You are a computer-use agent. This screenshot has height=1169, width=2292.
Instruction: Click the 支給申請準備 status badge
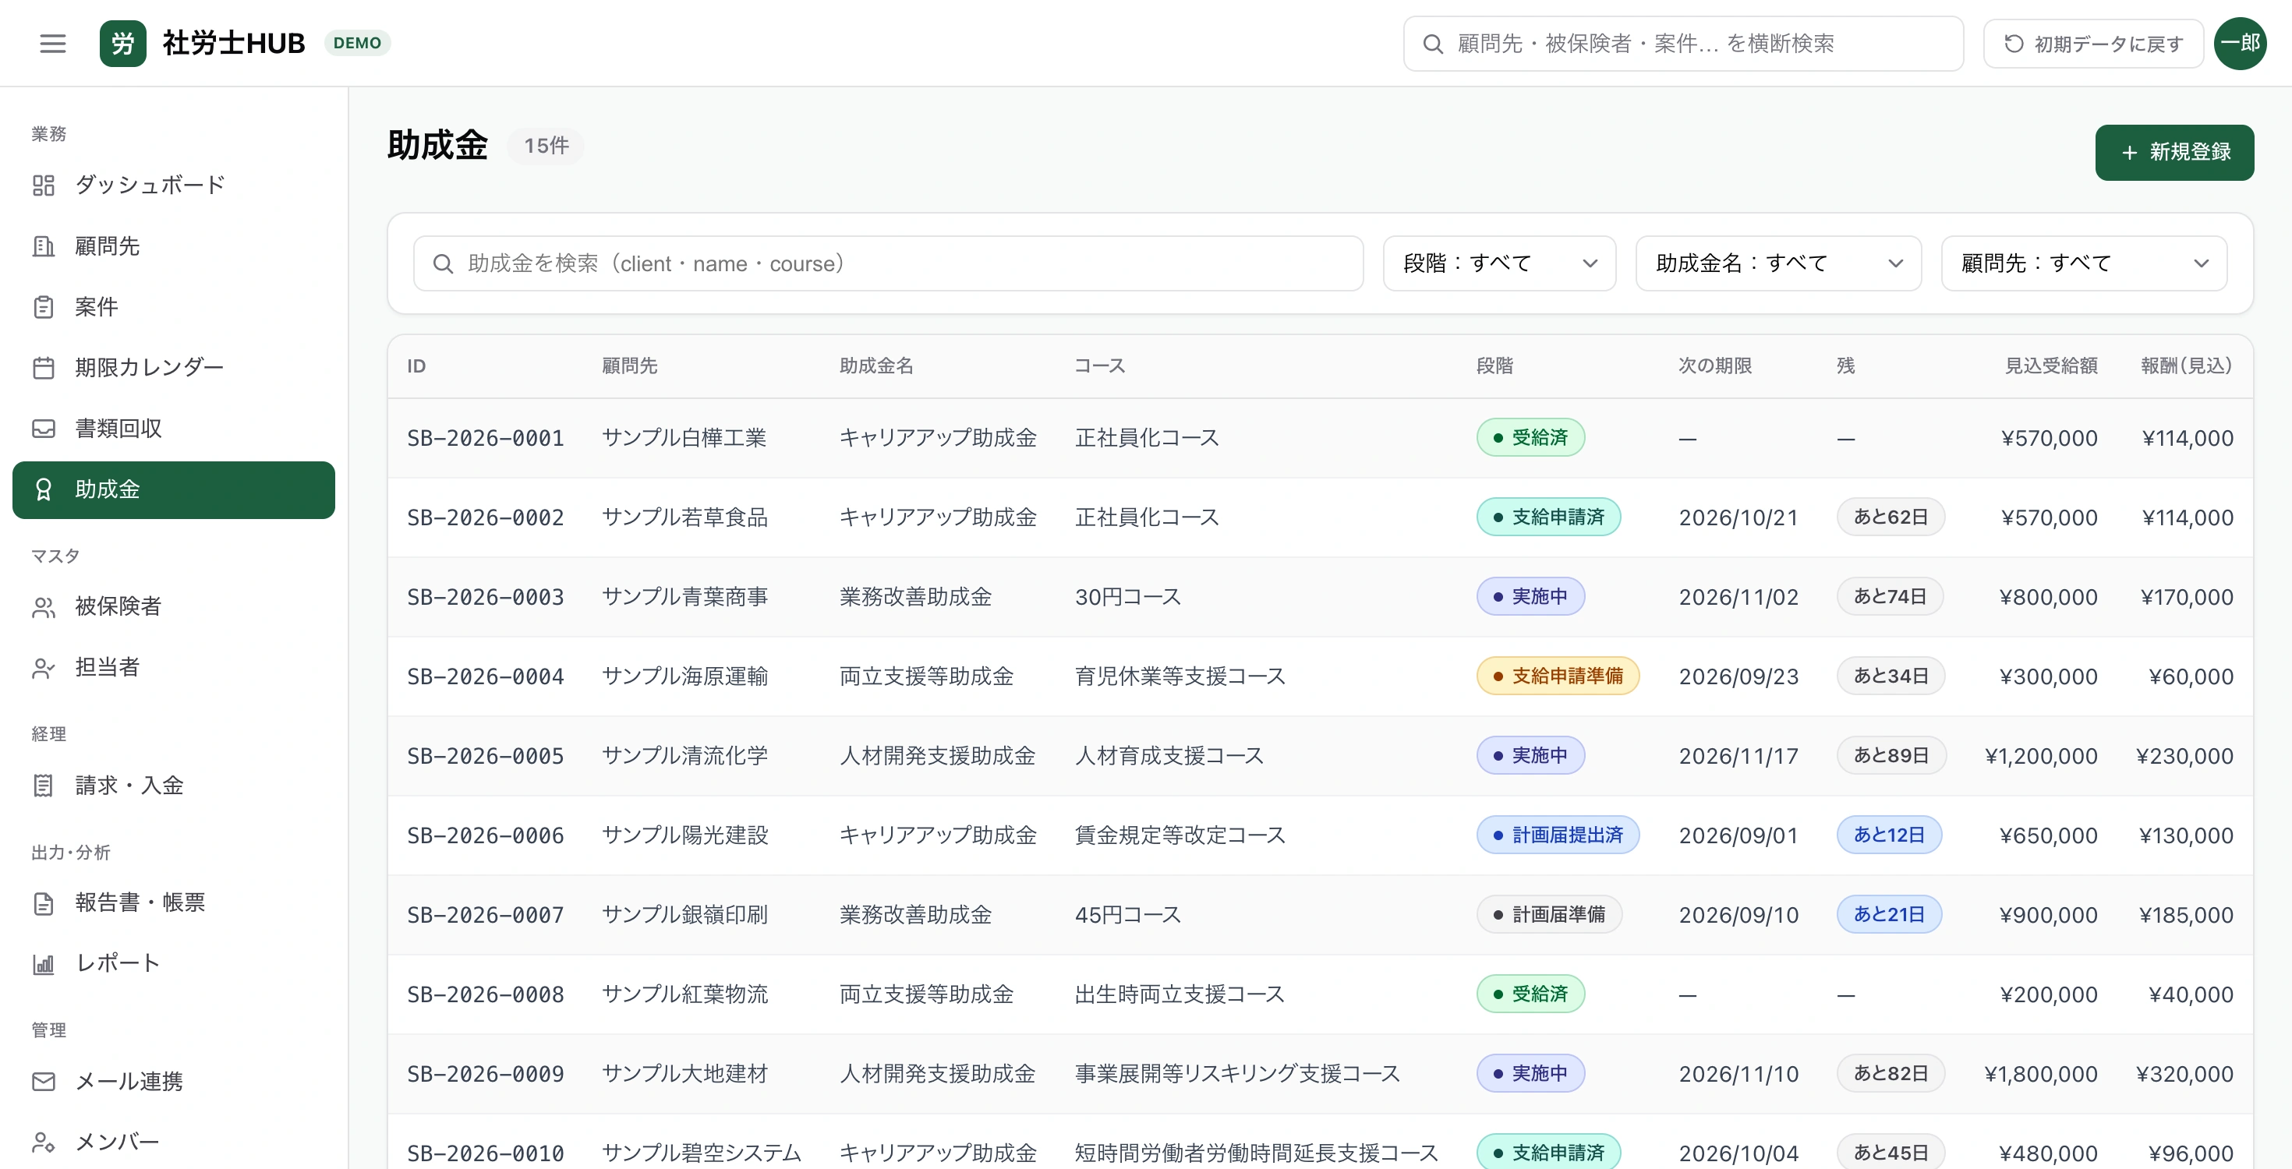1557,676
